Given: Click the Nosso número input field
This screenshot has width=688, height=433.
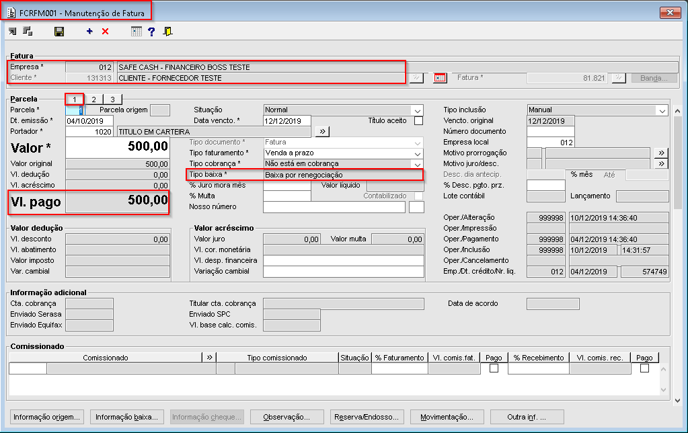Looking at the screenshot, I should point(334,207).
